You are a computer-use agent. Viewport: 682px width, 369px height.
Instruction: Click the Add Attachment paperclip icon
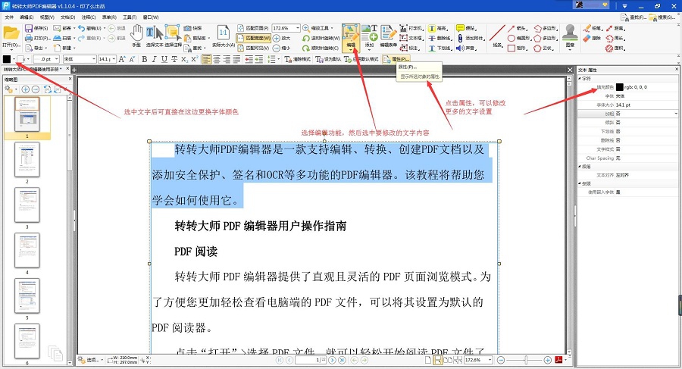460,39
